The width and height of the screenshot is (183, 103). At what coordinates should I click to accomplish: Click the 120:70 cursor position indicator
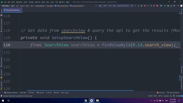coord(150,96)
